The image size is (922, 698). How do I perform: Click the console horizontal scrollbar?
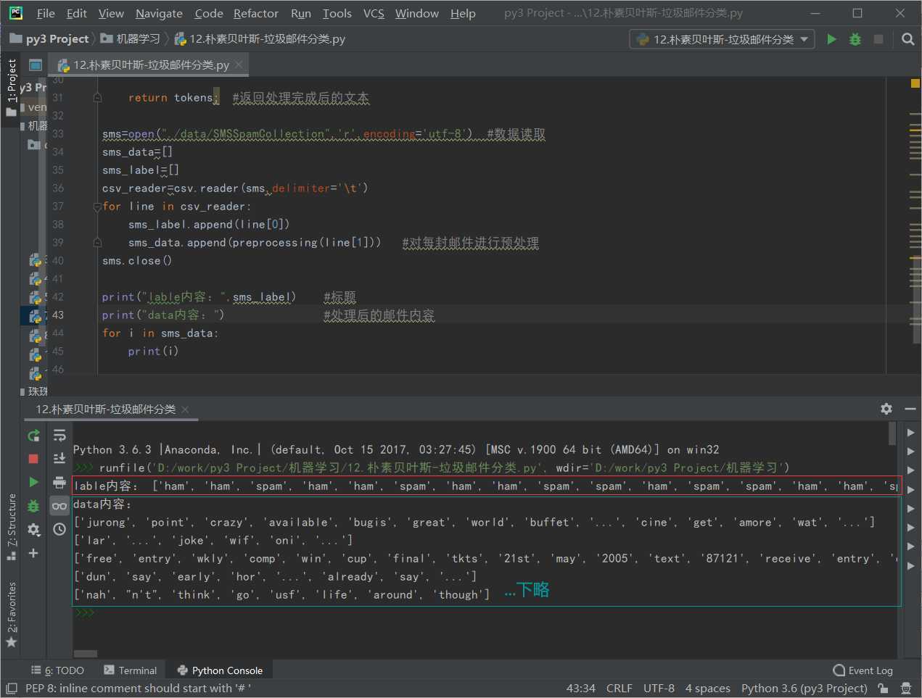(x=86, y=653)
